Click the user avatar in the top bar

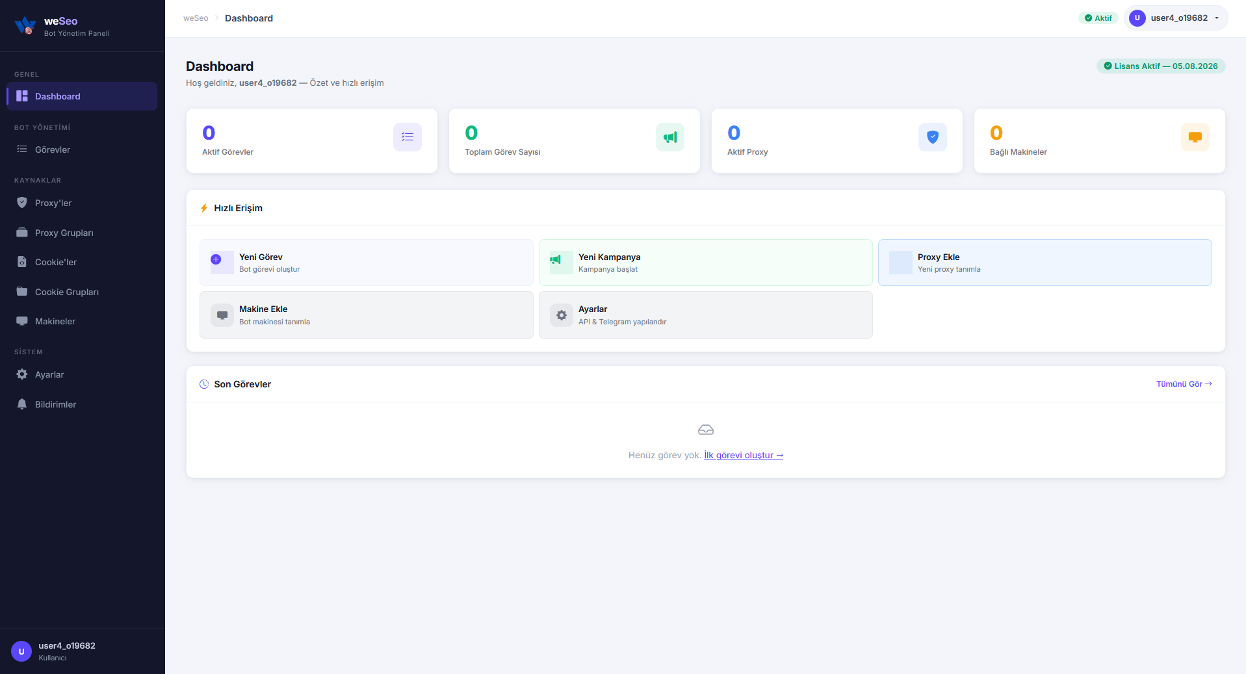pos(1137,18)
